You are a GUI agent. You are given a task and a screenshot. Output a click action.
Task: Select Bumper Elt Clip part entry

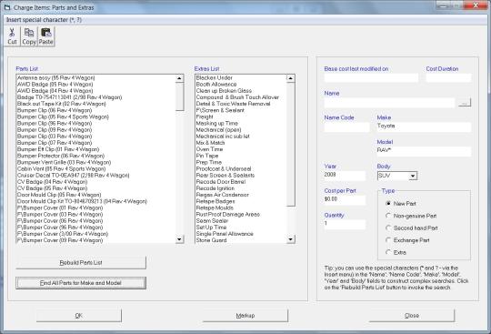[x=58, y=149]
